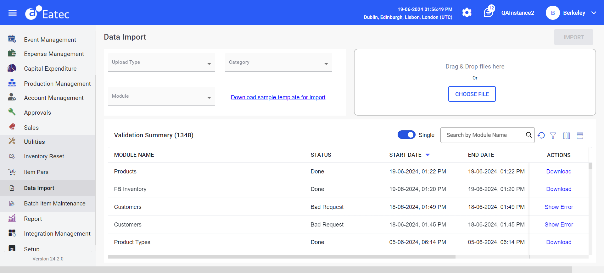The width and height of the screenshot is (604, 273).
Task: Click the Sales tag icon
Action: point(12,127)
